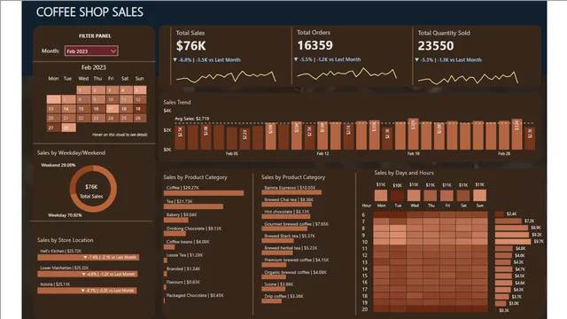
Task: Click the Total Orders 16359 value
Action: [315, 45]
